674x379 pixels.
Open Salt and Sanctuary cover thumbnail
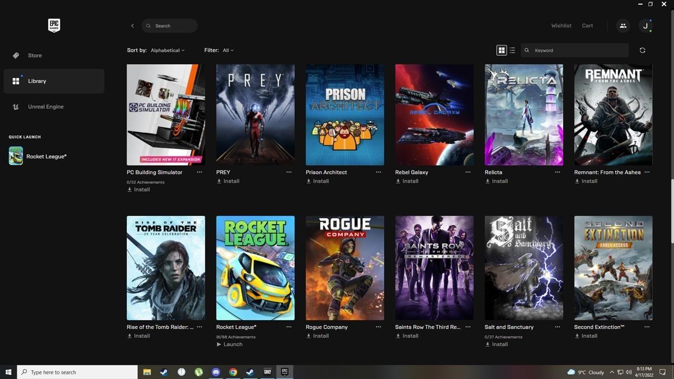[x=524, y=268]
